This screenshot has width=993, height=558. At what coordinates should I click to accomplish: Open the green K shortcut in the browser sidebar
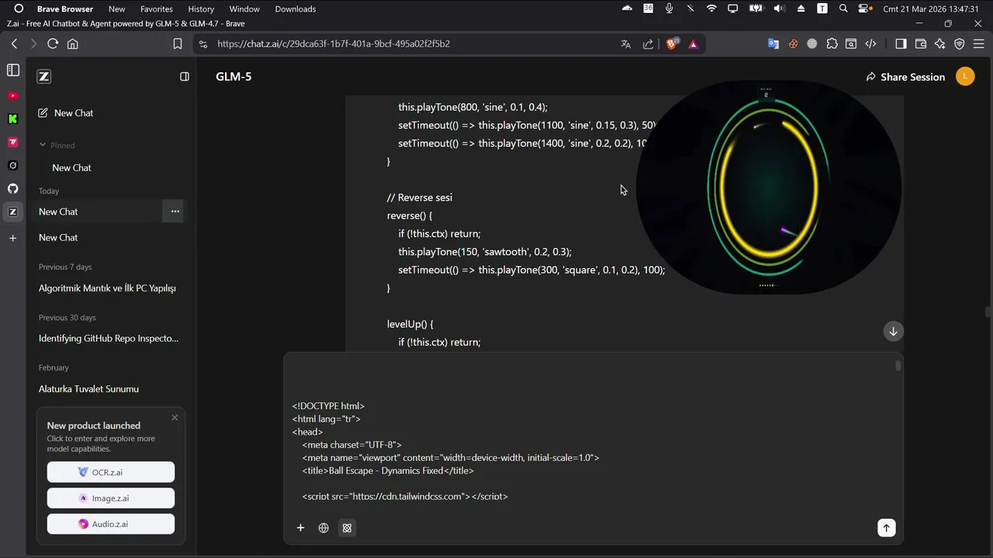[x=12, y=119]
